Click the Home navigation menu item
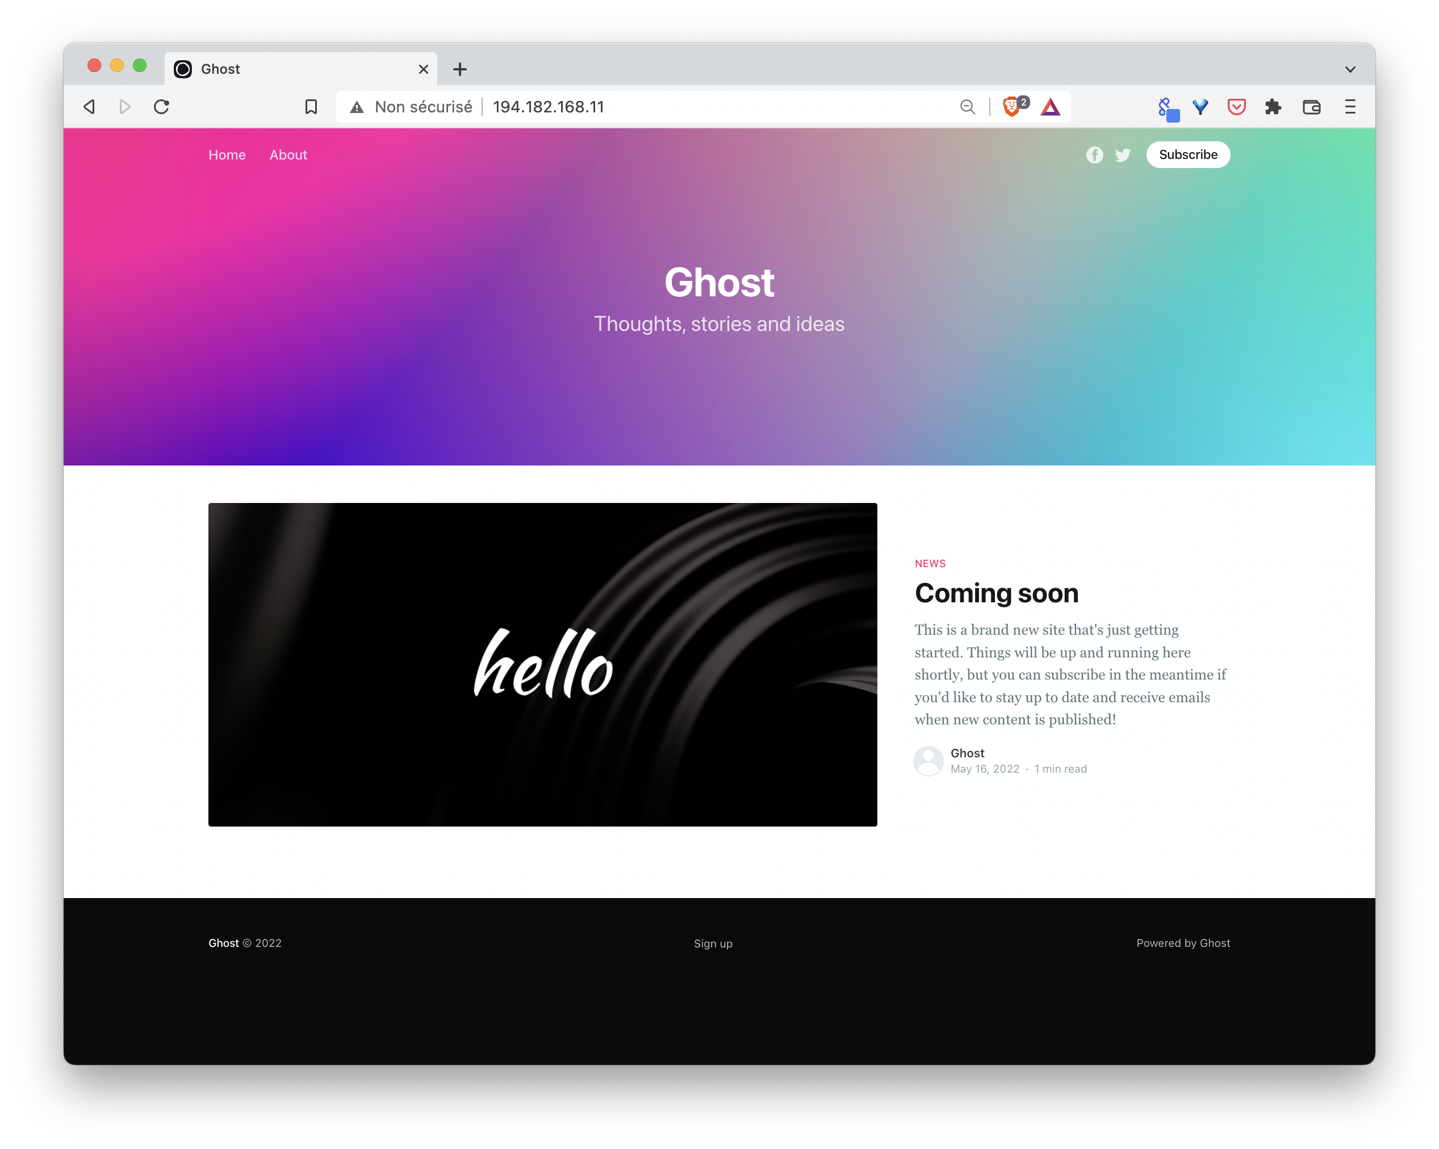The image size is (1439, 1149). [x=227, y=154]
